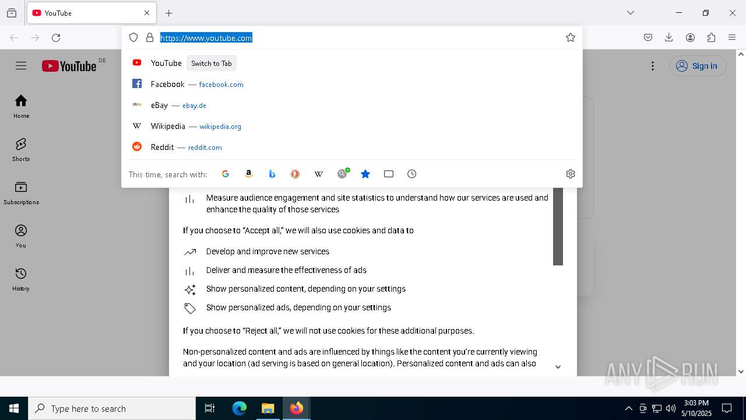Search this time with Amazon
The image size is (746, 420).
249,174
